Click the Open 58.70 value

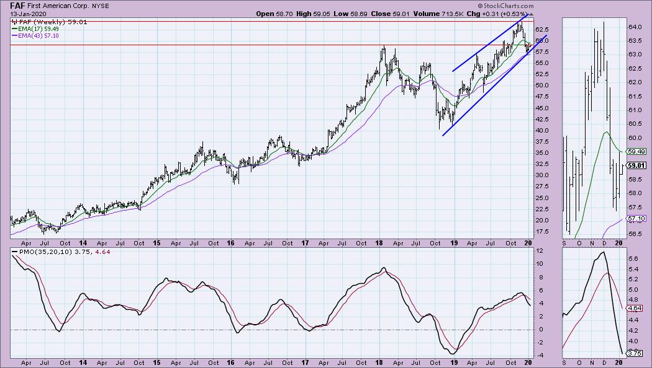[274, 14]
